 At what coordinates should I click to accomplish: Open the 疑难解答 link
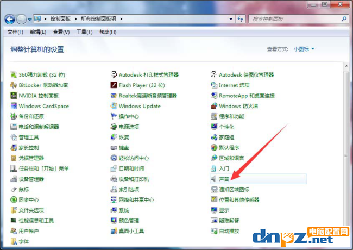(x=229, y=221)
